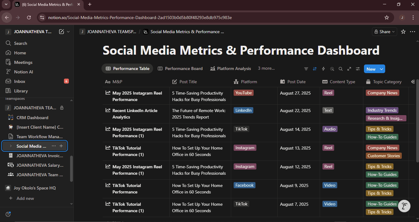Bookmark page in browser address bar
Image resolution: width=419 pixels, height=222 pixels.
[387, 18]
